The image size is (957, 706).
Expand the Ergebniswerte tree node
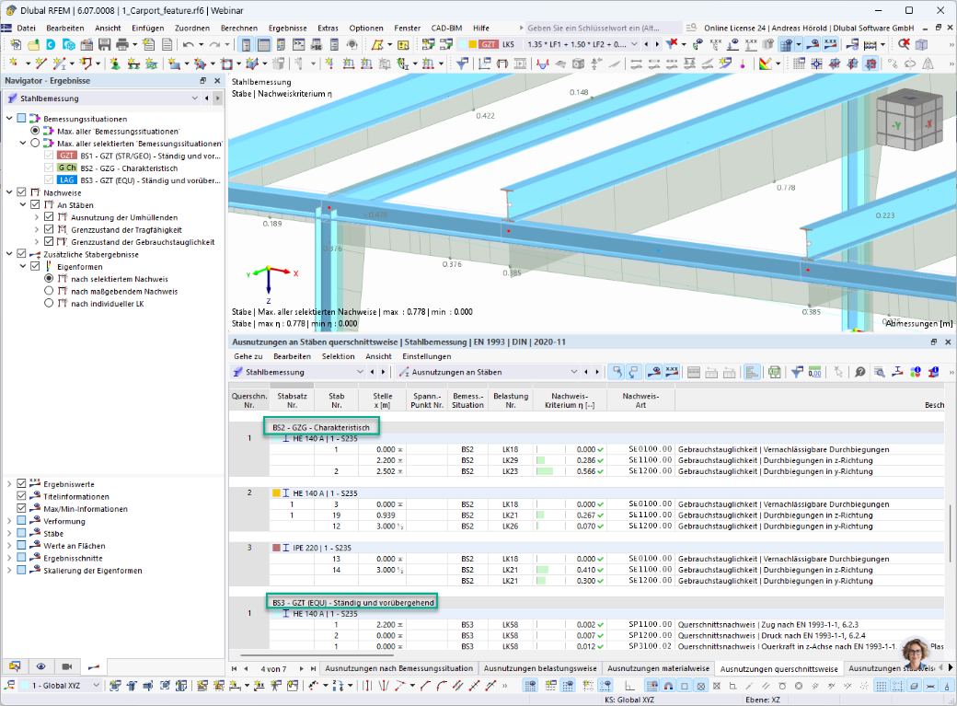[x=9, y=483]
